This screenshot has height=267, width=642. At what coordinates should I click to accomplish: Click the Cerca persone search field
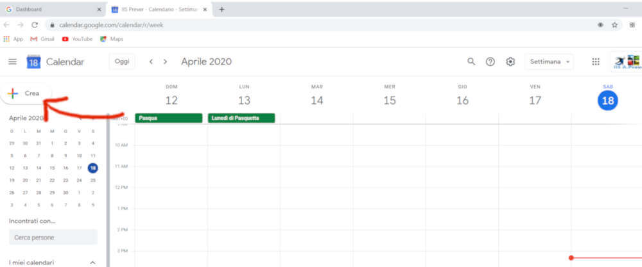point(53,238)
